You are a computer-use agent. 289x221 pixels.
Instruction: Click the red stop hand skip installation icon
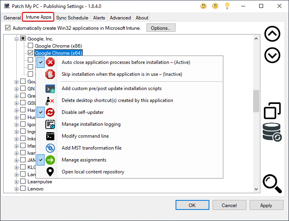[x=50, y=74]
